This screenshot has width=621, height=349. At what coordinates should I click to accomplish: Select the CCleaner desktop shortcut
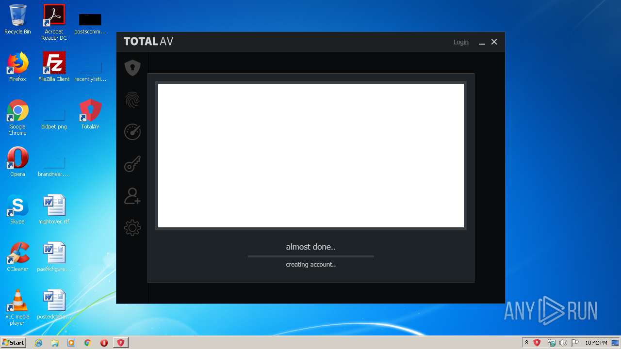17,257
